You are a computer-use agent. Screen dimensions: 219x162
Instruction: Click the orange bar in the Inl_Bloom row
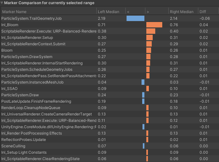tap(154, 25)
